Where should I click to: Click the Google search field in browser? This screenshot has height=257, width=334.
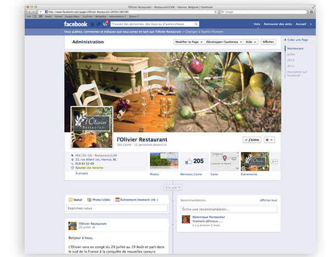[x=263, y=12]
